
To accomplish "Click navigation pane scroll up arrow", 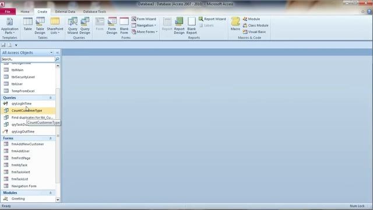I will 58,66.
